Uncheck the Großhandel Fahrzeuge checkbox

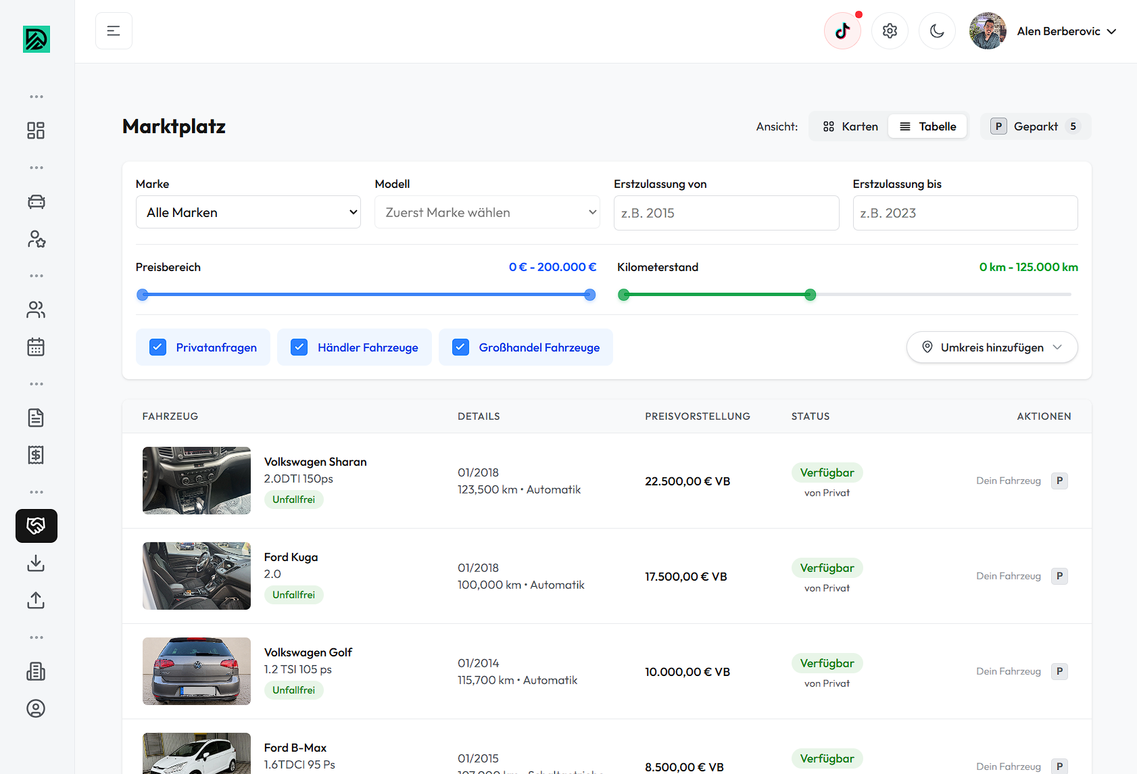pyautogui.click(x=461, y=347)
